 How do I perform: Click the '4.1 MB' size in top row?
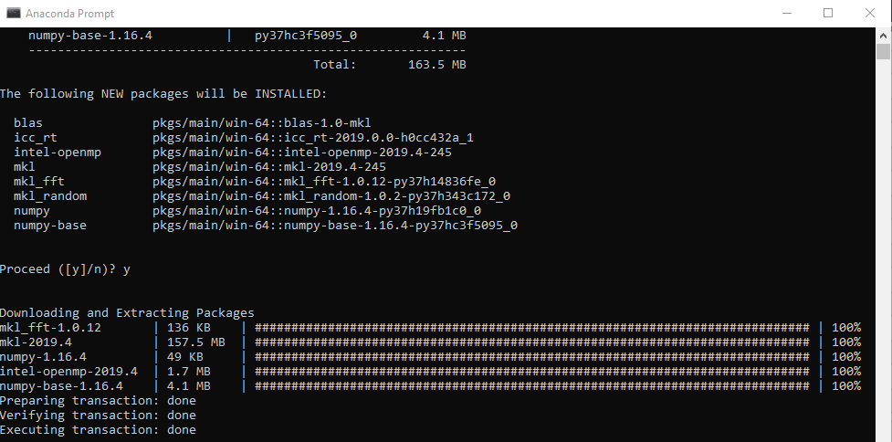tap(445, 36)
